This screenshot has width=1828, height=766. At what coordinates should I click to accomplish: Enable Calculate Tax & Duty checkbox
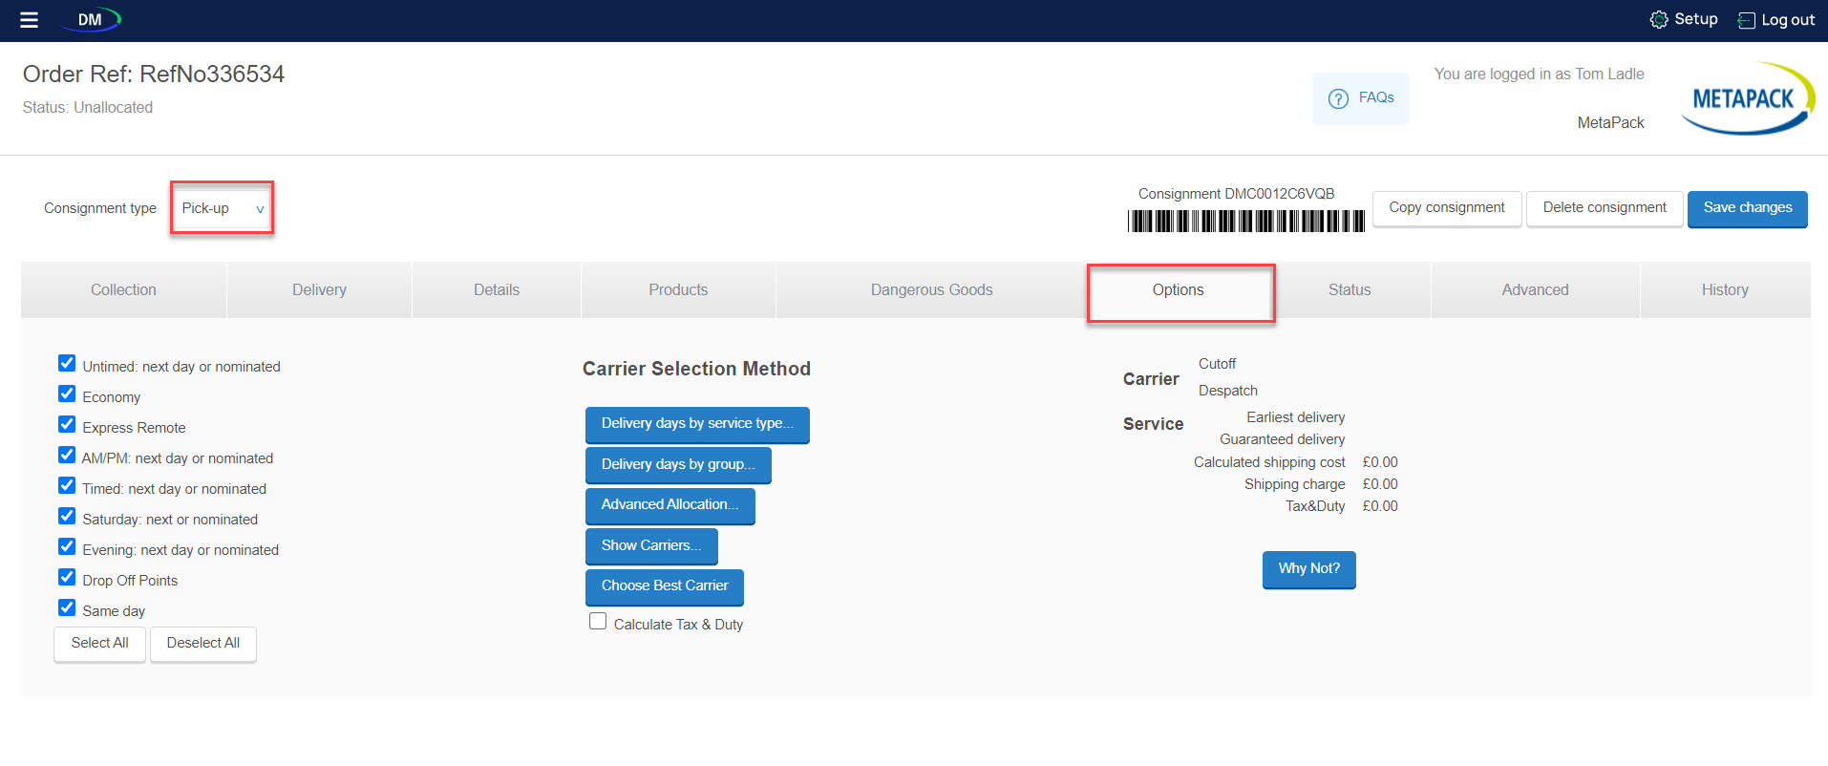point(598,622)
